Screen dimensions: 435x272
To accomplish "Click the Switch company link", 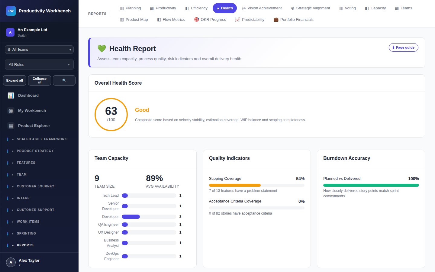I will (22, 35).
